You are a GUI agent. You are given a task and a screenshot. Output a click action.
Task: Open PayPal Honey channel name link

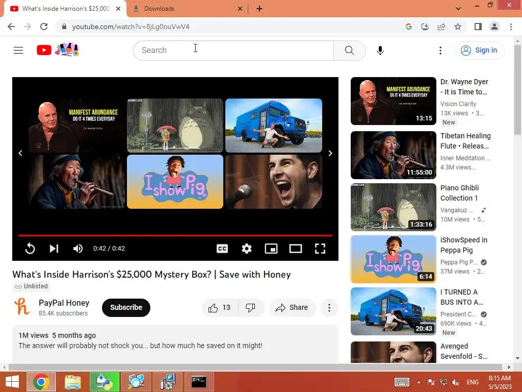click(x=64, y=303)
